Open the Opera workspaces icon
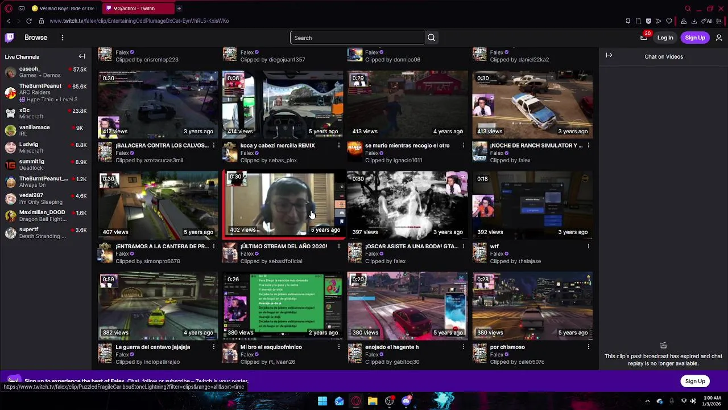The height and width of the screenshot is (410, 728). tap(21, 9)
